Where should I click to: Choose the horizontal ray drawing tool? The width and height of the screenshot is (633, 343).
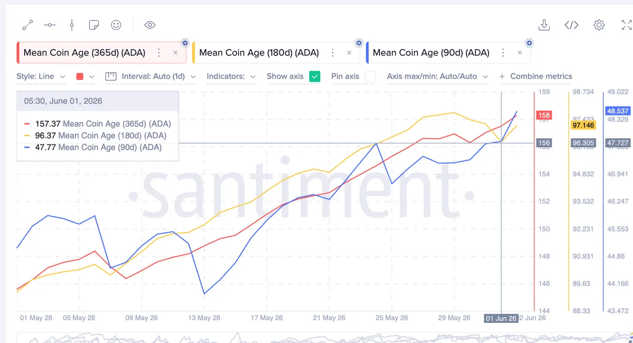pos(50,25)
